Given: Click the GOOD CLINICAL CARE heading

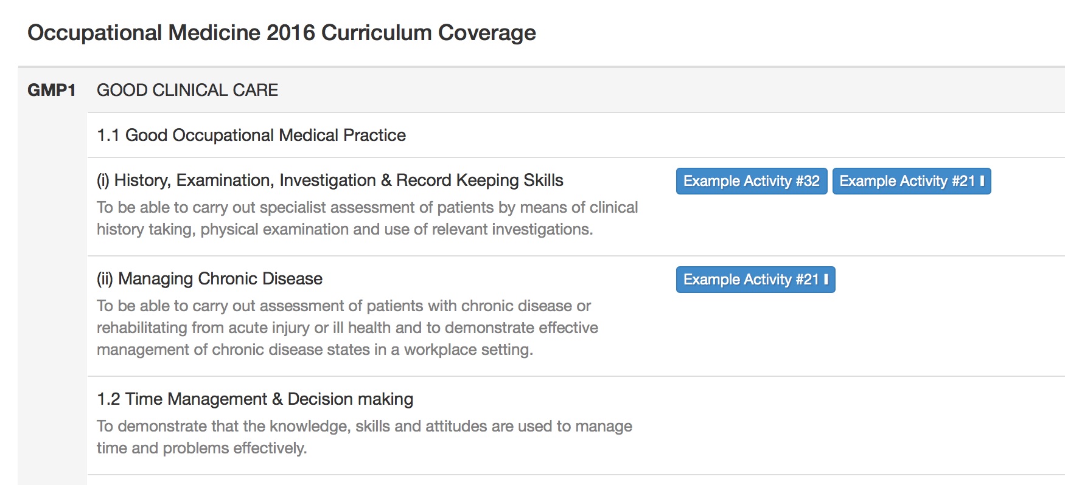Looking at the screenshot, I should pyautogui.click(x=187, y=91).
